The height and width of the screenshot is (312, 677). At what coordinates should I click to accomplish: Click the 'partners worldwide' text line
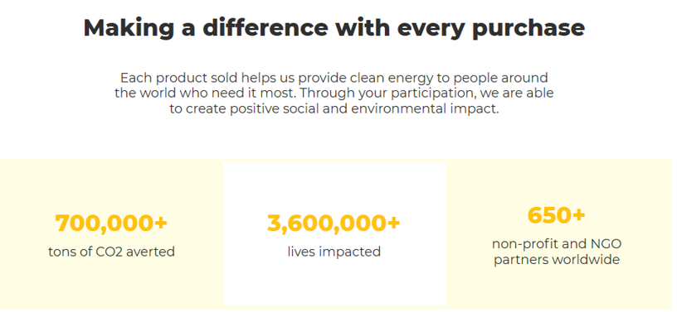[x=557, y=260]
